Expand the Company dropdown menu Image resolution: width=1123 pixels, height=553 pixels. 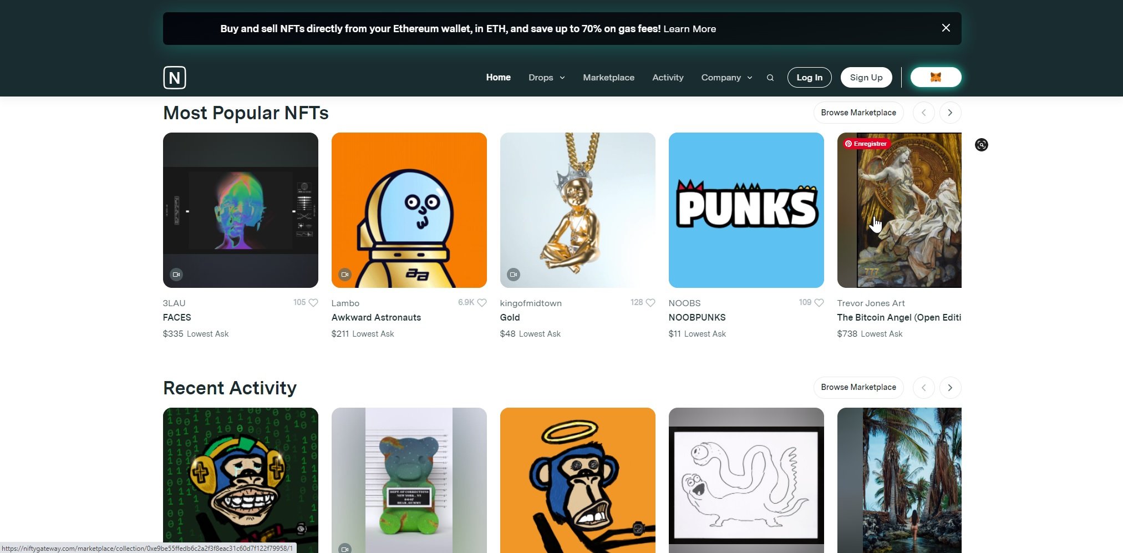tap(726, 78)
